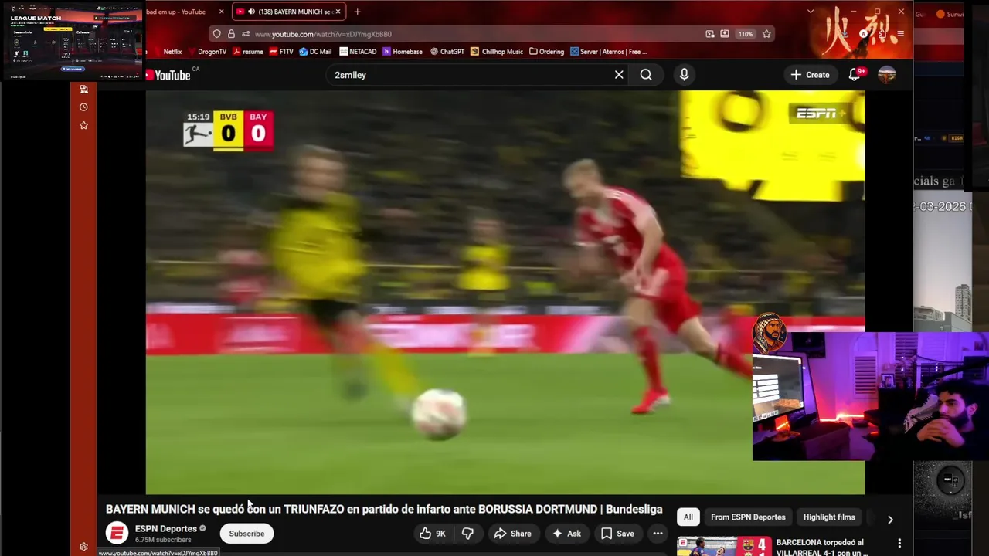Select the 'Highlight films' chip
Viewport: 989px width, 556px height.
click(829, 517)
